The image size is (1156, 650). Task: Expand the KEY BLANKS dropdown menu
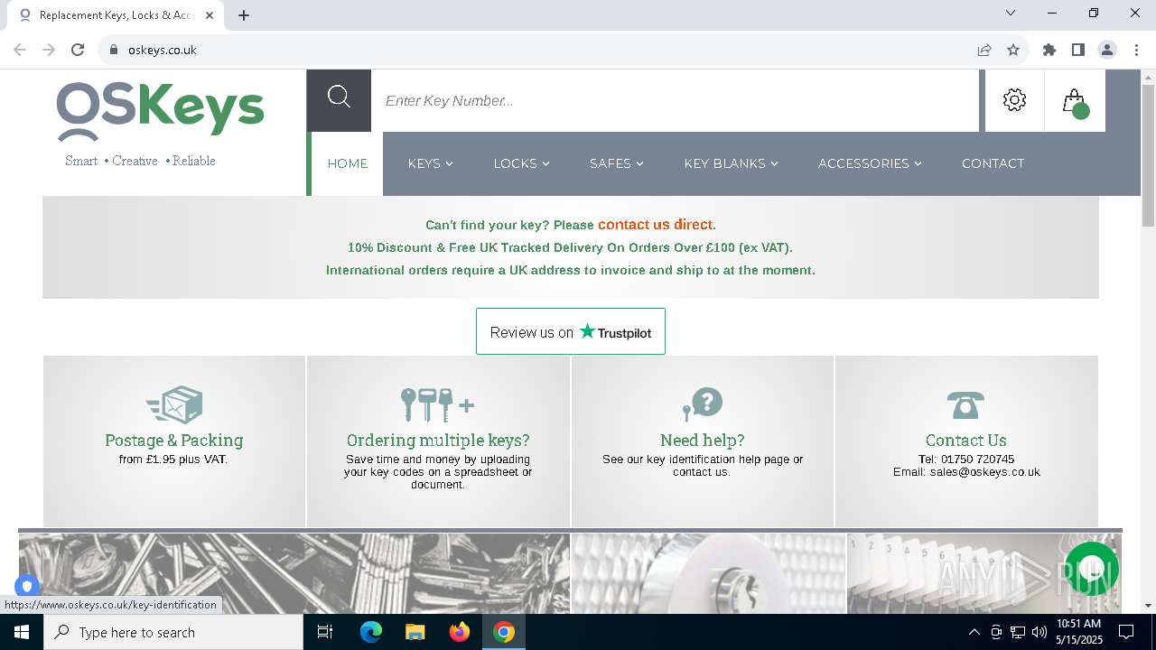pyautogui.click(x=731, y=163)
